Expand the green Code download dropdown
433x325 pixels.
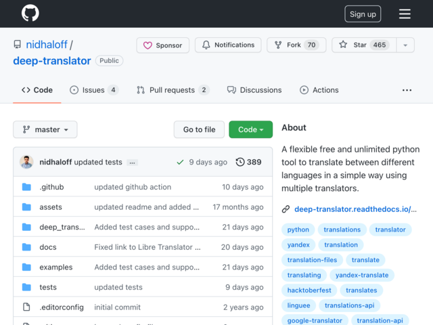point(251,129)
